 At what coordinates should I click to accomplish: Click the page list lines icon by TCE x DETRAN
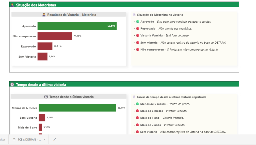[x=14, y=140]
